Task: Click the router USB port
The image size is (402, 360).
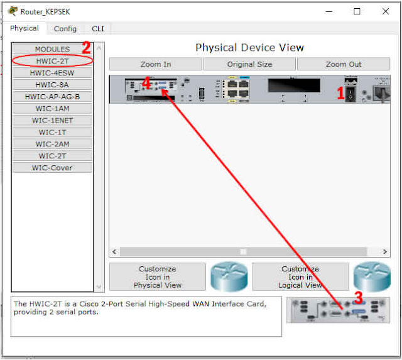Action: pyautogui.click(x=202, y=94)
